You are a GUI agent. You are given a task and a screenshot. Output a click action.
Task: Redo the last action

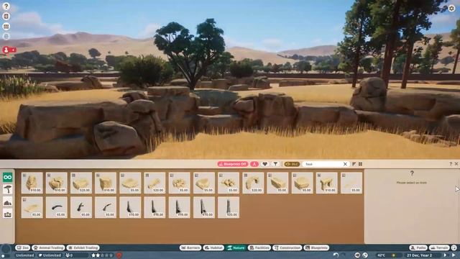click(344, 255)
